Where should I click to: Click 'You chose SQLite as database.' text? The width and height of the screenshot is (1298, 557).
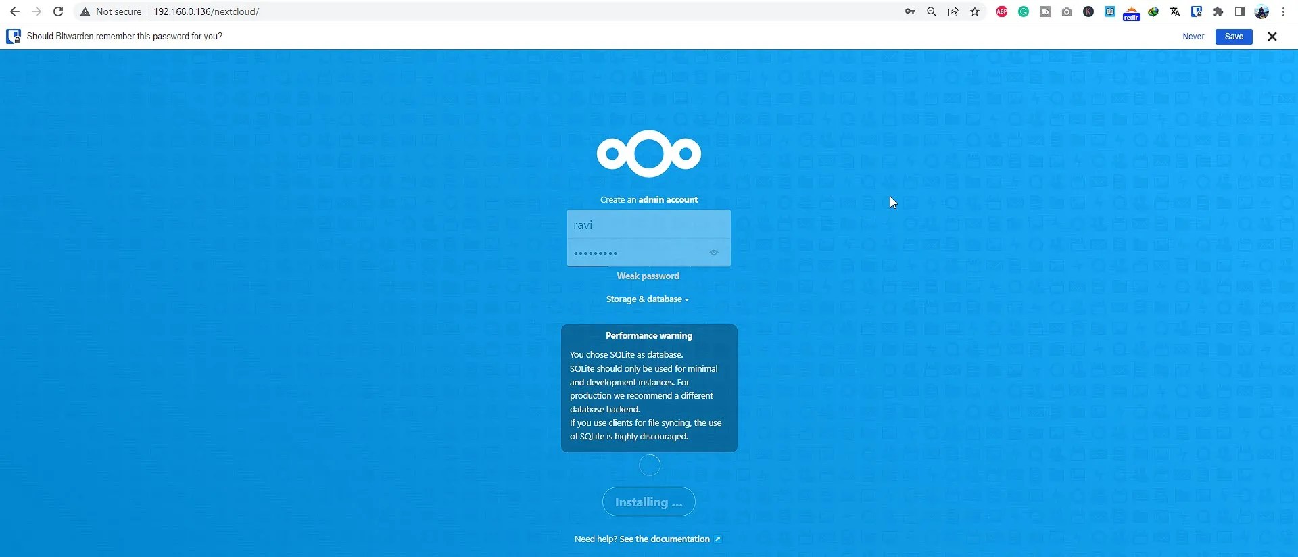click(627, 354)
